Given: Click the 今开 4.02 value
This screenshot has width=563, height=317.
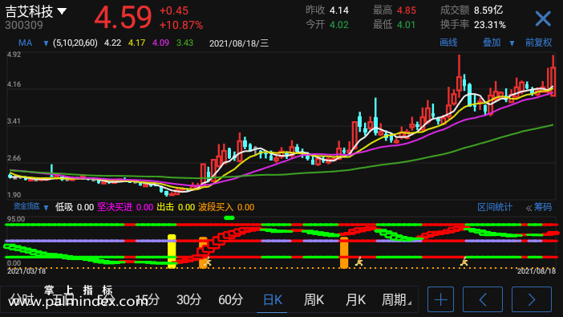Looking at the screenshot, I should pos(339,25).
